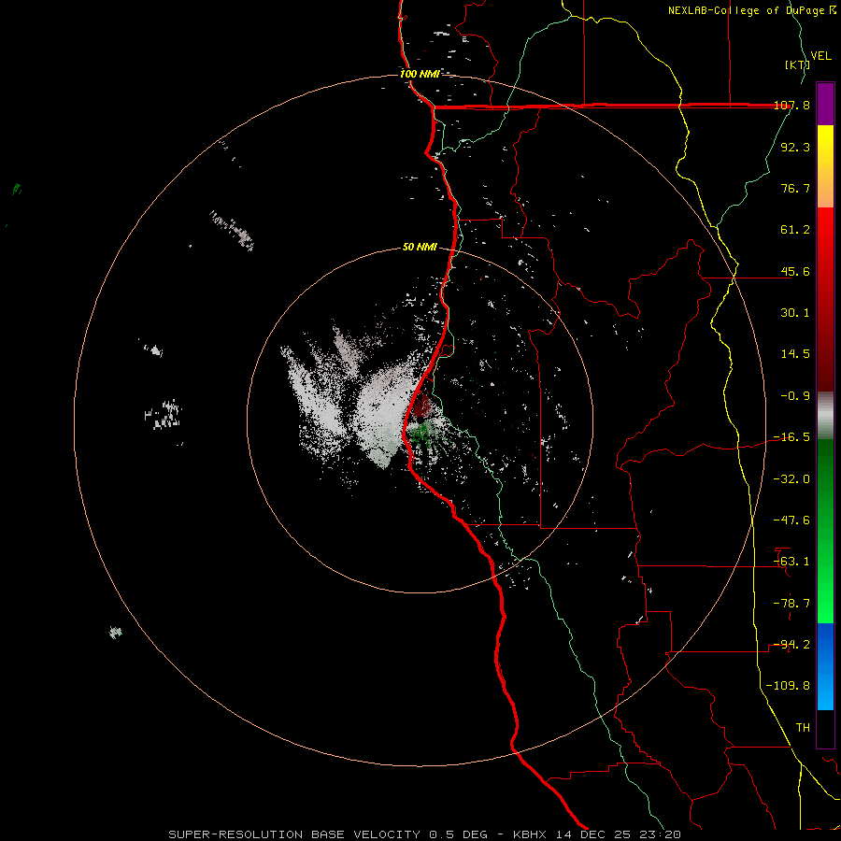Select the -32.0 velocity scale value
Viewport: 841px width, 841px height.
(x=791, y=479)
